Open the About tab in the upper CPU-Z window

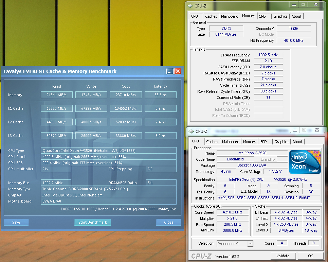(296, 16)
